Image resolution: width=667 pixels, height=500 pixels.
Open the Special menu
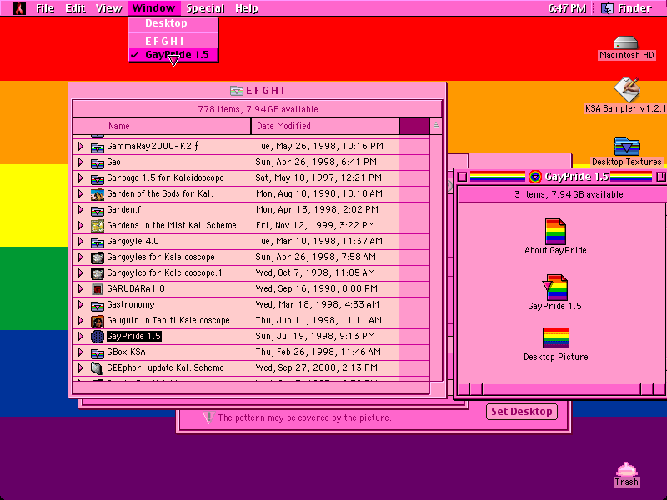click(205, 8)
